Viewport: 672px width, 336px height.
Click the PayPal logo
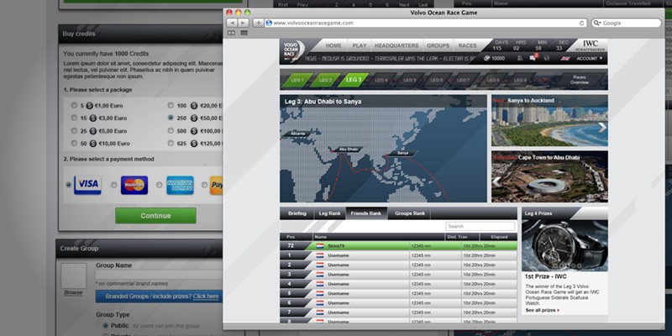216,185
